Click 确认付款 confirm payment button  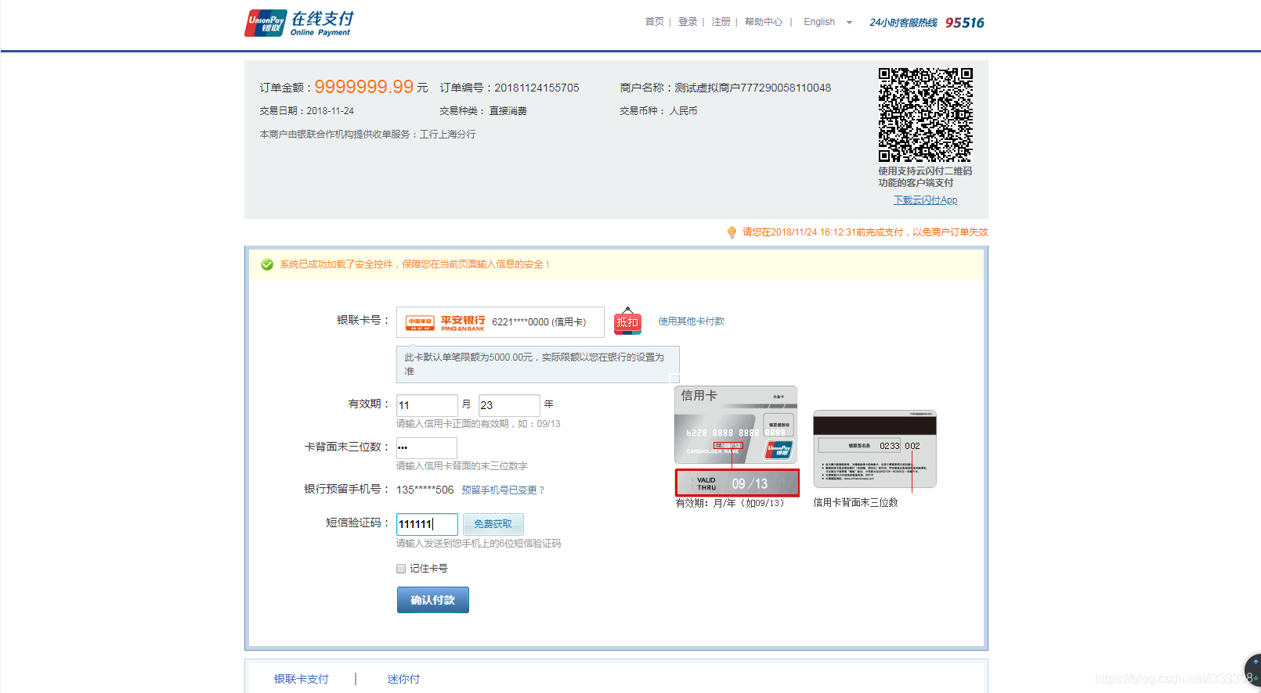tap(433, 600)
